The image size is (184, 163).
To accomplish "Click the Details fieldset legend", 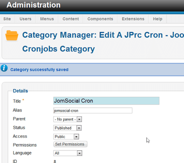I will point(20,91).
